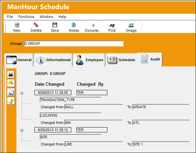This screenshot has width=196, height=153.
Task: Click the 9/29/2013 11:38:05 date field
Action: 53,93
